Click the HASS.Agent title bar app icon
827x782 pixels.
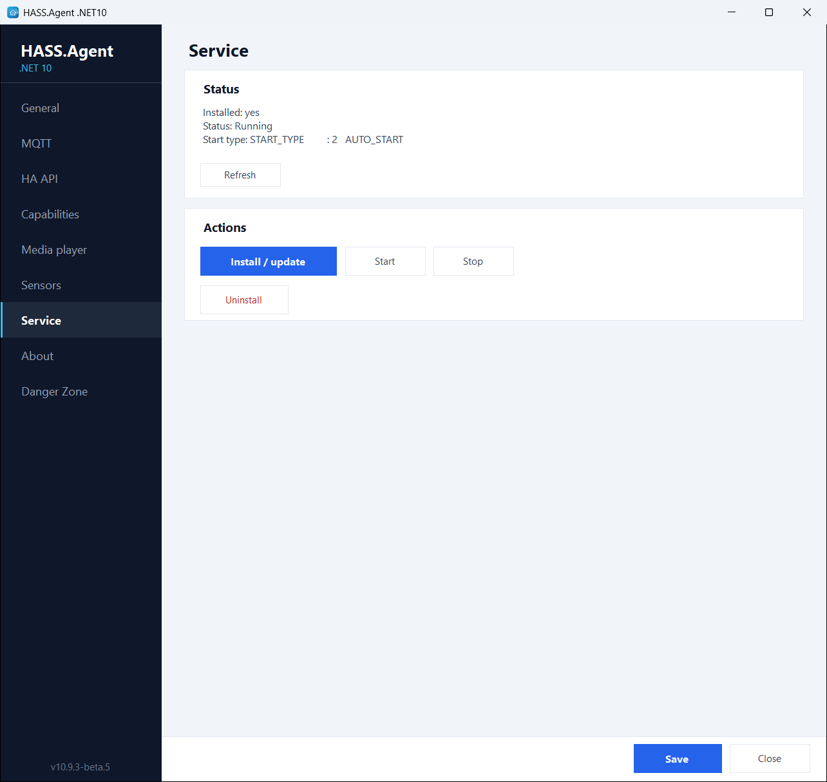[13, 12]
